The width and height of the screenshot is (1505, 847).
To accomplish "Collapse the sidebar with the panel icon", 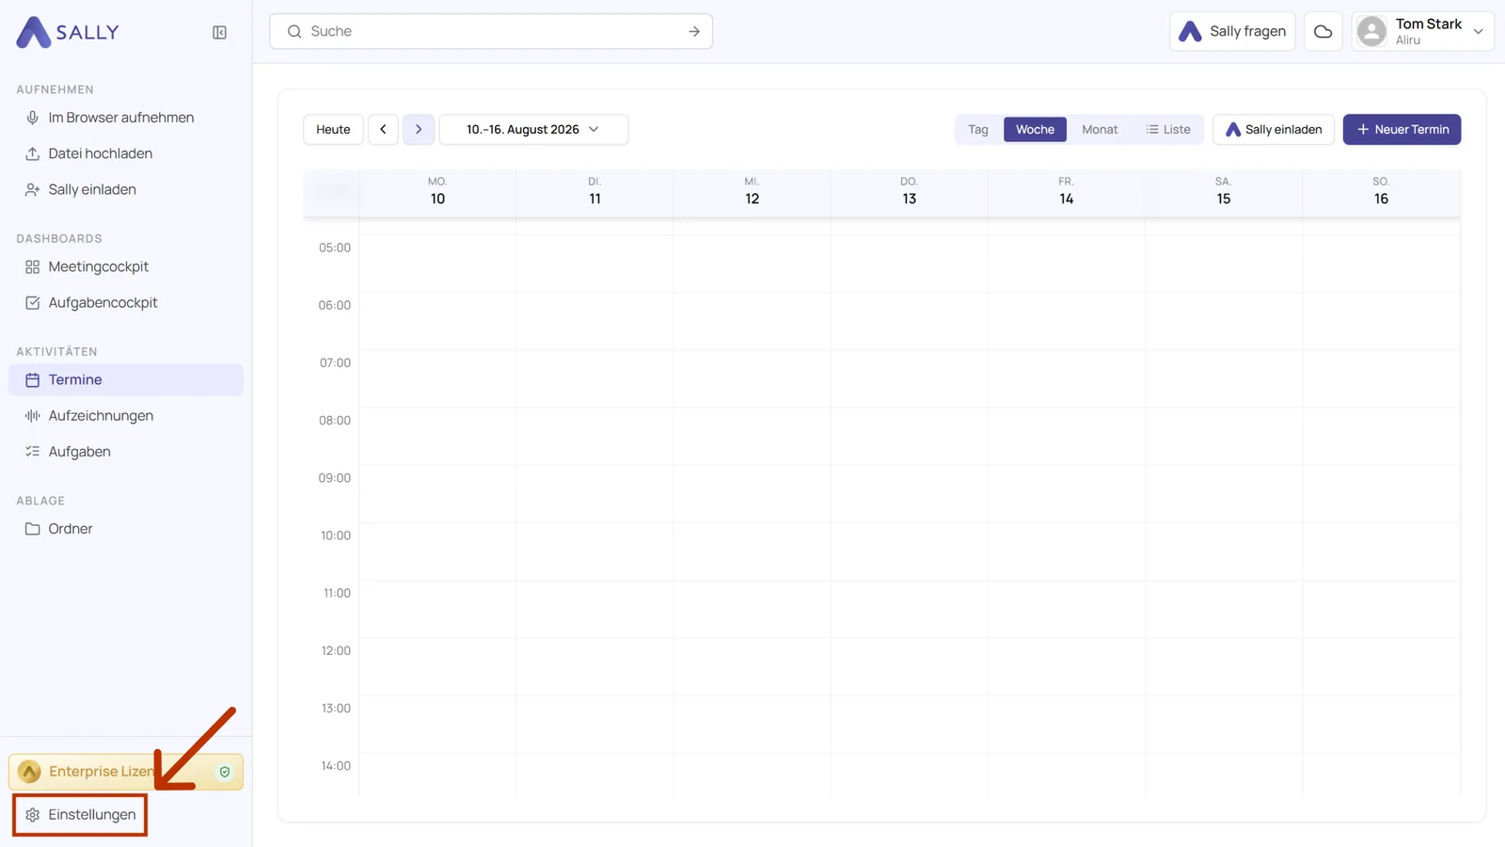I will tap(219, 33).
